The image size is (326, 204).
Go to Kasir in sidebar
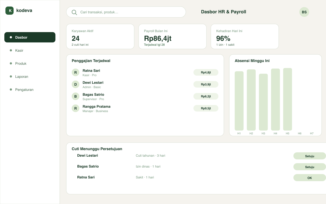pyautogui.click(x=30, y=50)
